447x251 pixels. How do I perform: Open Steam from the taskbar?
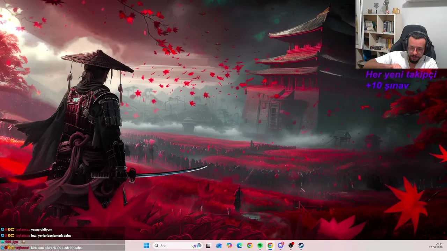pyautogui.click(x=301, y=245)
